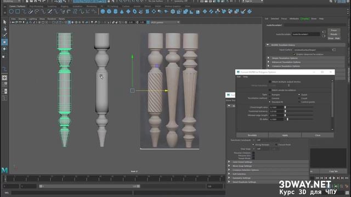This screenshot has width=351, height=197.
Task: Expand Advanced Tessellation Options section
Action: [x=306, y=62]
